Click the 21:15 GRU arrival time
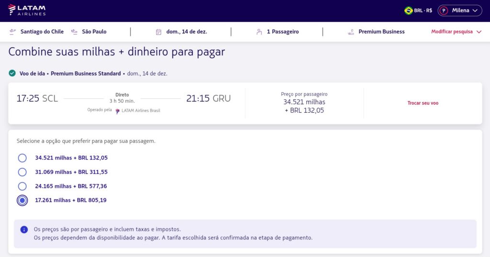Image resolution: width=490 pixels, height=257 pixels. pyautogui.click(x=209, y=98)
